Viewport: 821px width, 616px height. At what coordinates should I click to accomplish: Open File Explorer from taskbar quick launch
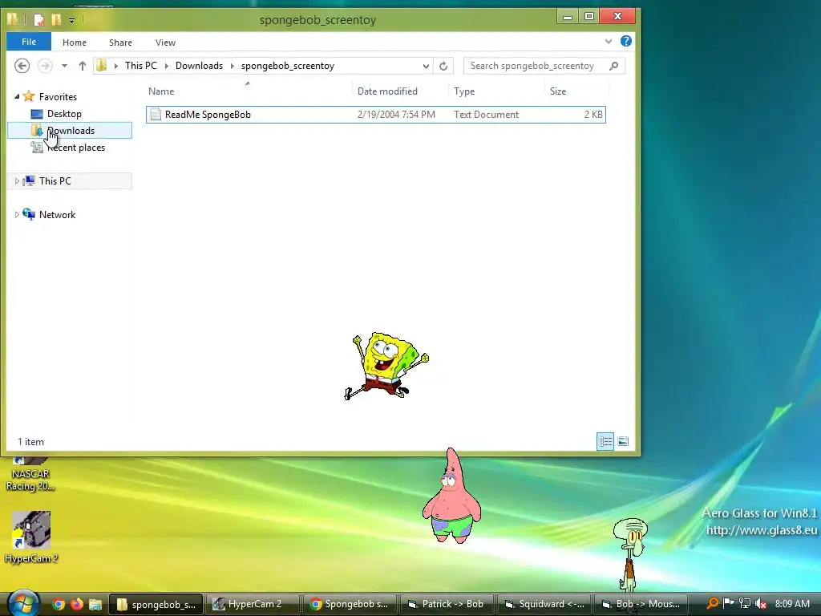[x=95, y=605]
